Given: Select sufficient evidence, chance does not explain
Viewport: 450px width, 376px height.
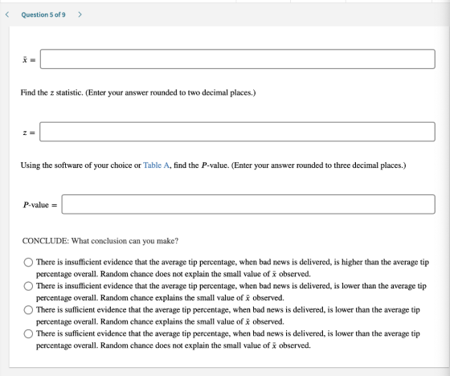Looking at the screenshot, I should coord(28,333).
